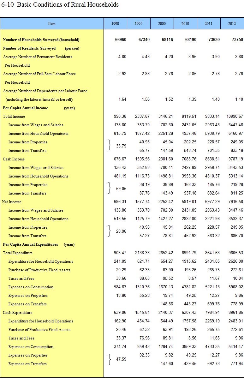Click permanent residents value 3.88
The height and width of the screenshot is (378, 244).
point(239,57)
